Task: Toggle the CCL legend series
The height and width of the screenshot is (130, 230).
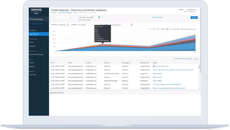Action: tap(169, 29)
